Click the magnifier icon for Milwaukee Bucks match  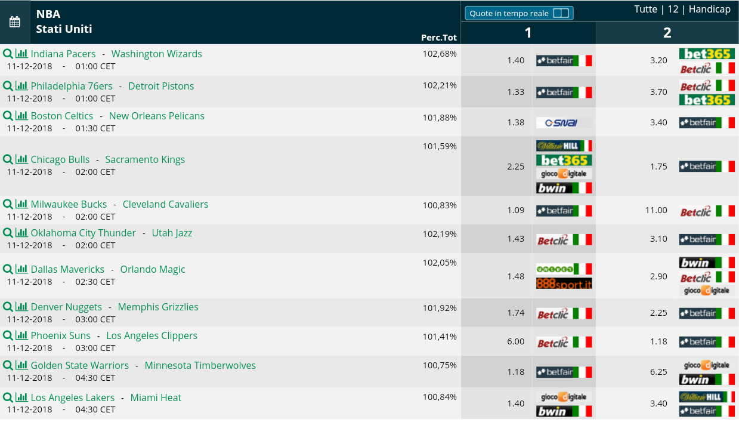point(8,204)
